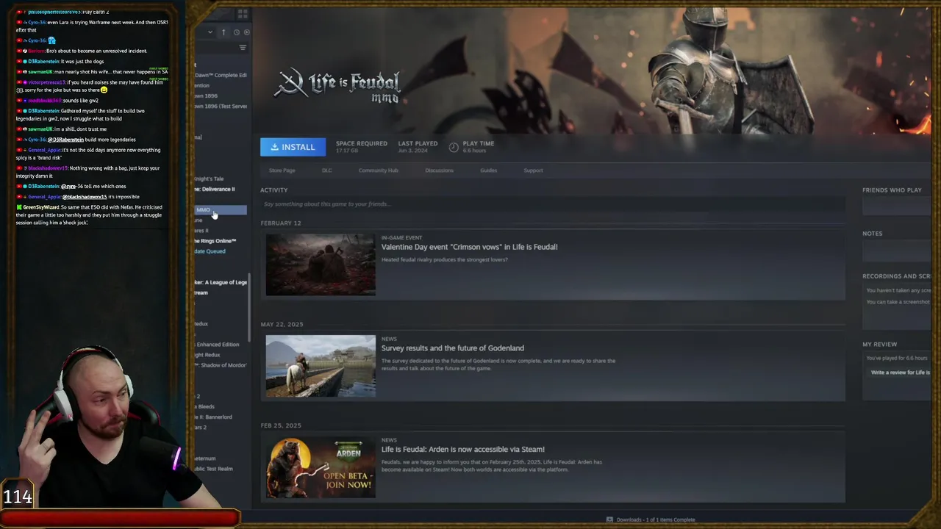941x529 pixels.
Task: Click the 'Feb 25, 2025' date heading
Action: pos(281,425)
